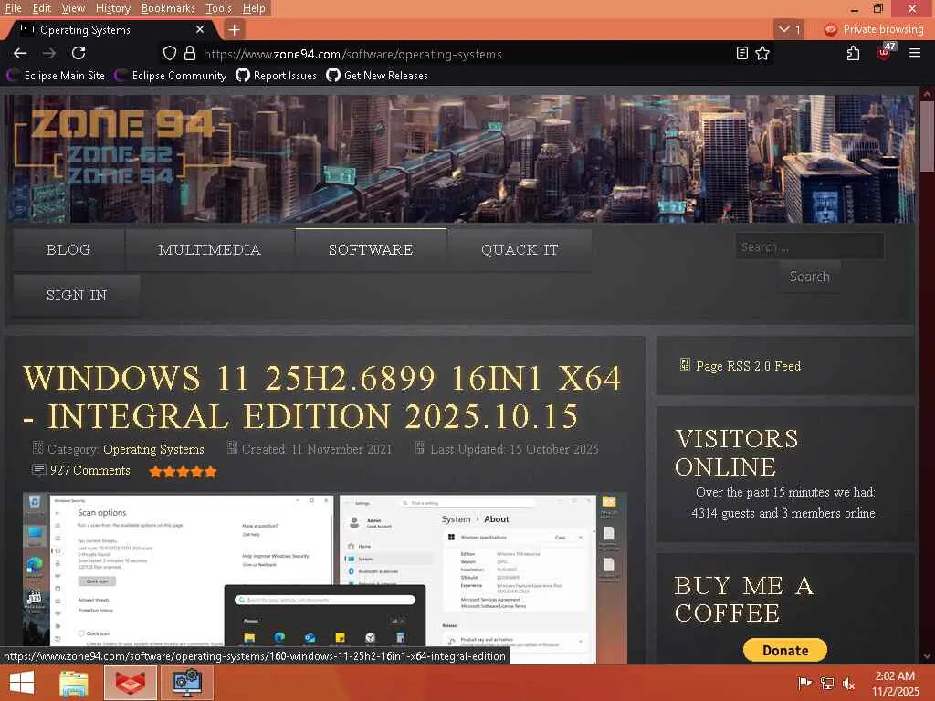Click the RSS feed icon
935x701 pixels.
[x=685, y=365]
